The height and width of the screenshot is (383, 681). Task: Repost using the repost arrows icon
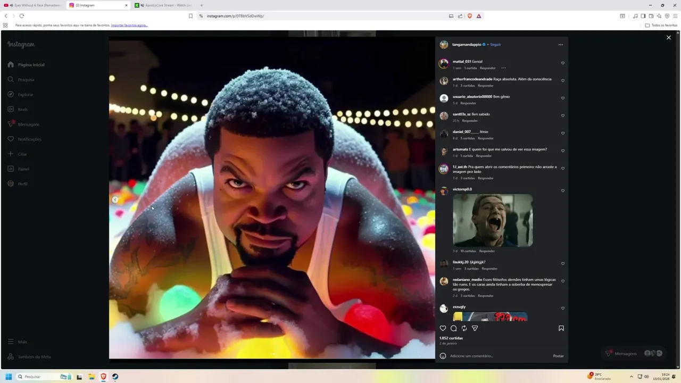pyautogui.click(x=464, y=328)
